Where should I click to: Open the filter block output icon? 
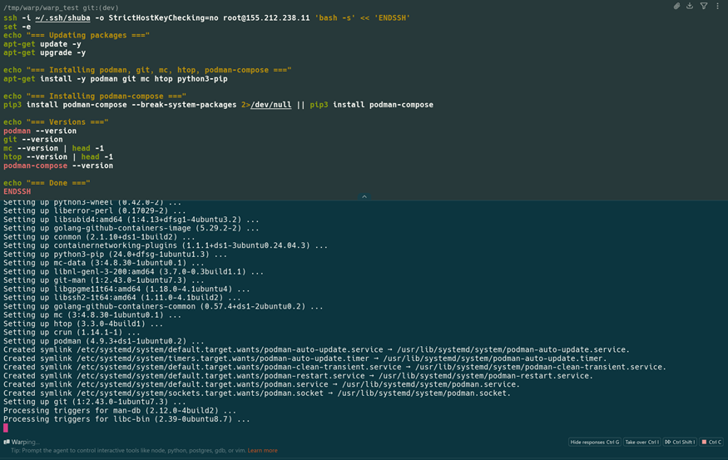pos(704,7)
